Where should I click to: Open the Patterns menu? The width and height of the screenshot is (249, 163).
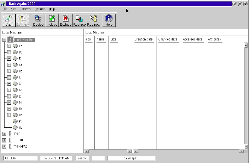(25, 9)
